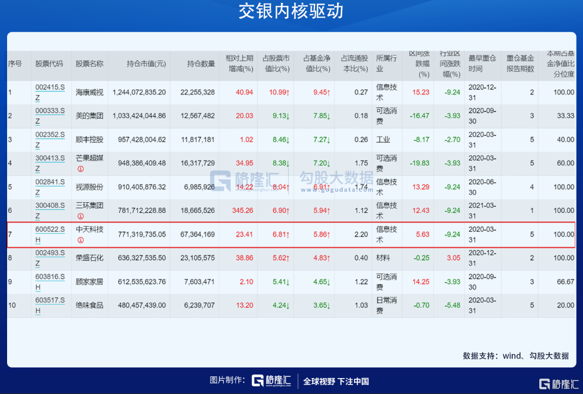Click the 股票名称 column header
This screenshot has width=583, height=394.
tap(89, 64)
